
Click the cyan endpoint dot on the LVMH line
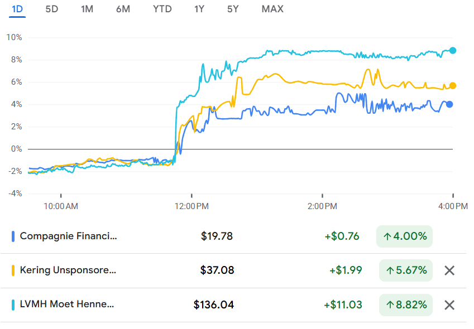[x=453, y=51]
